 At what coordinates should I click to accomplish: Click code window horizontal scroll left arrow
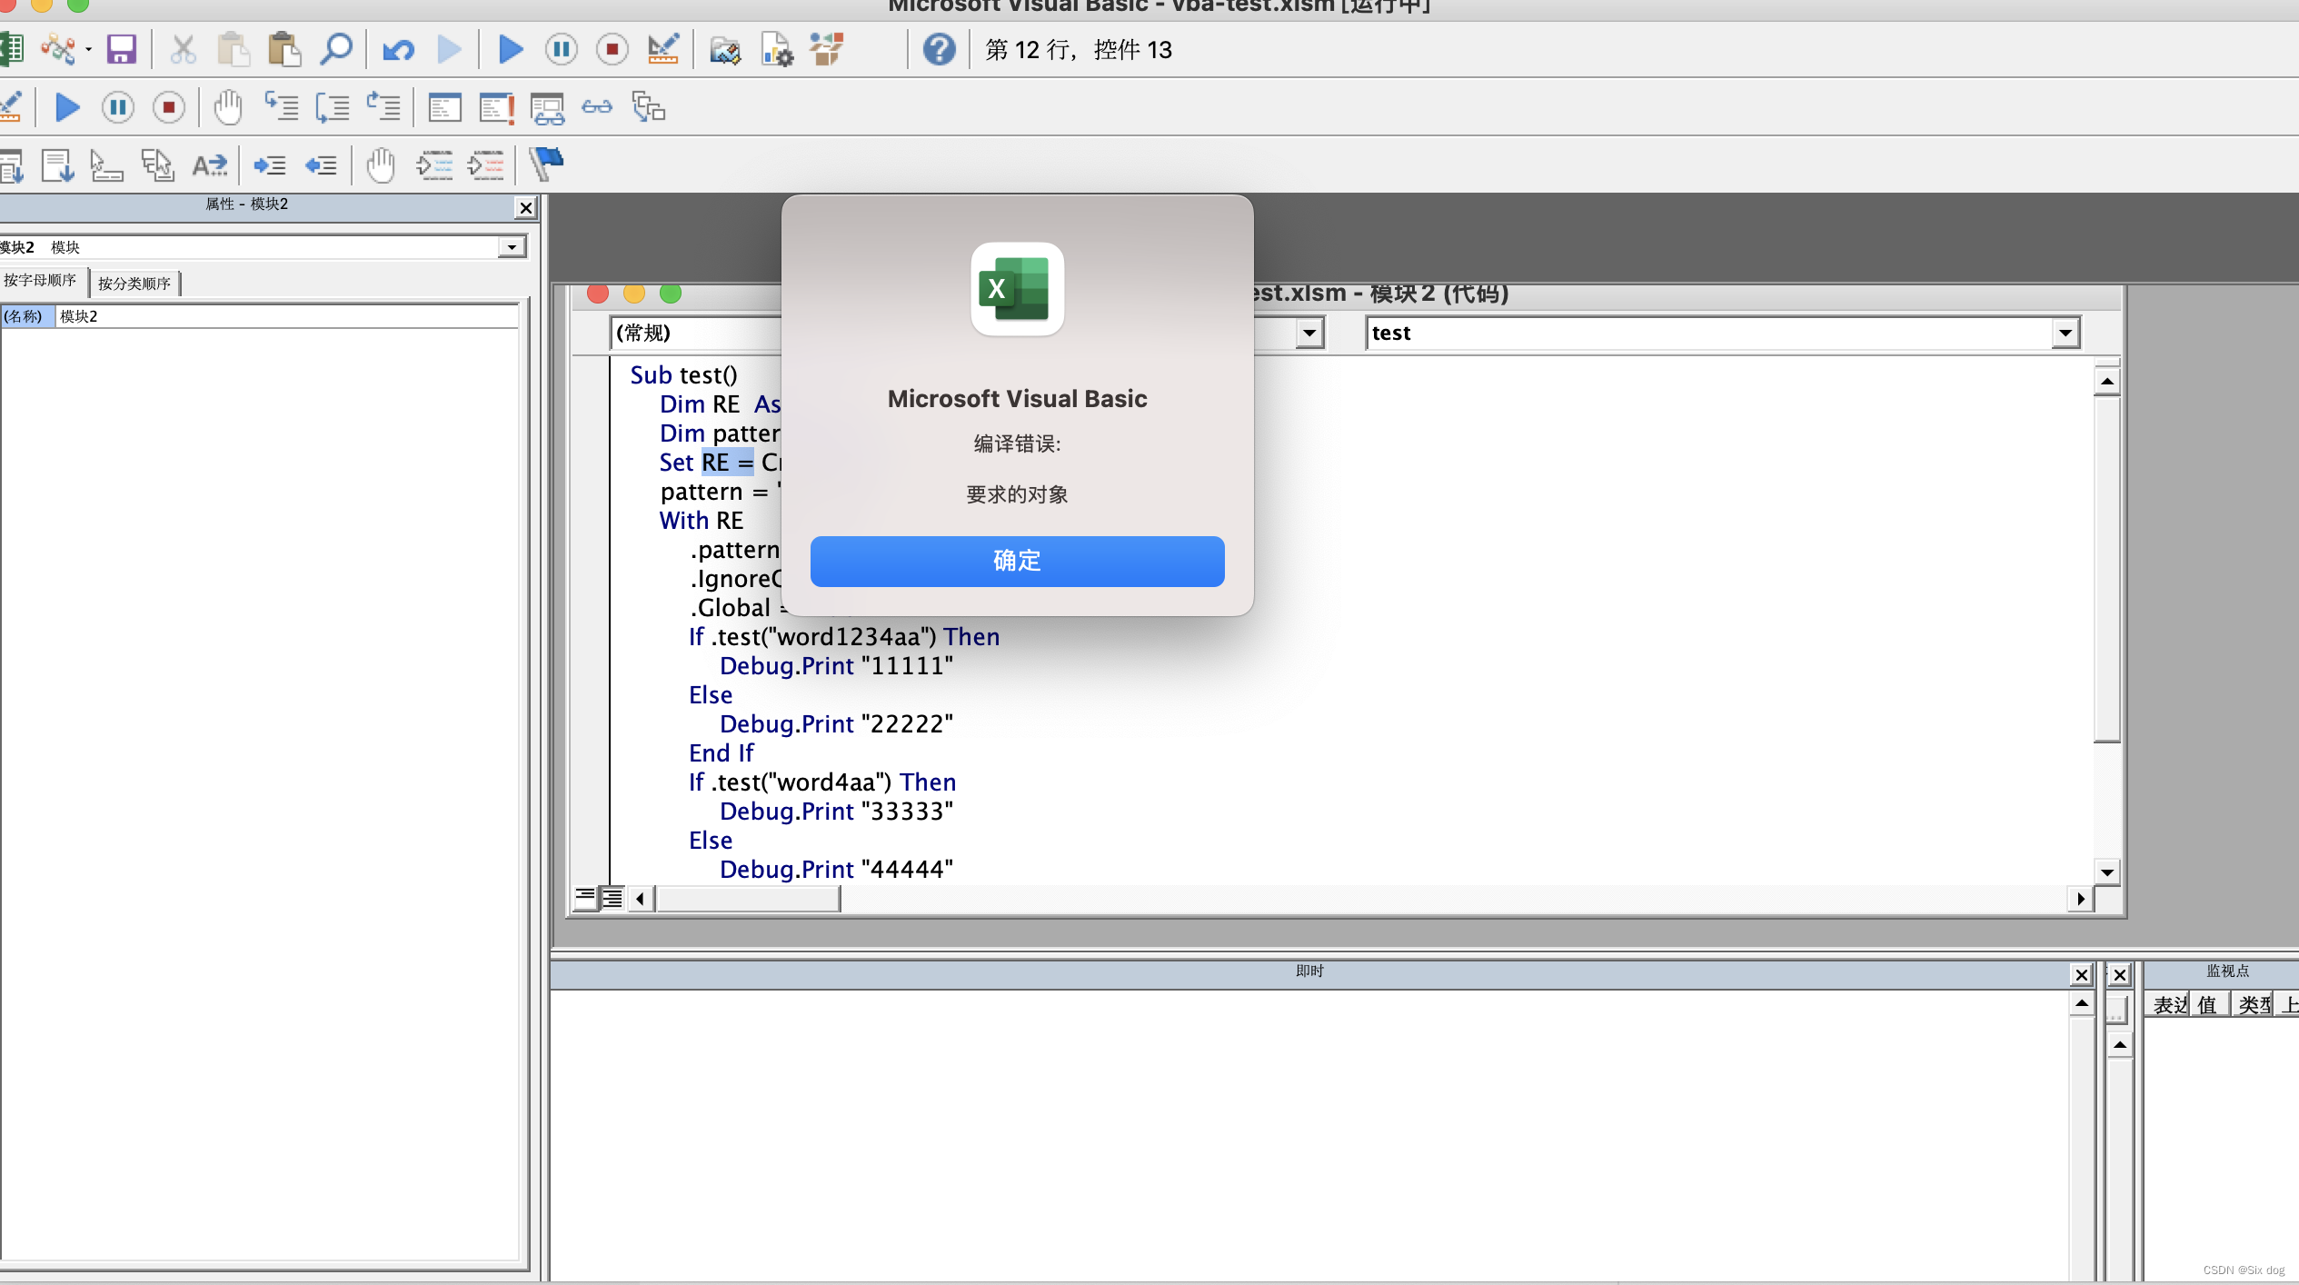tap(641, 898)
